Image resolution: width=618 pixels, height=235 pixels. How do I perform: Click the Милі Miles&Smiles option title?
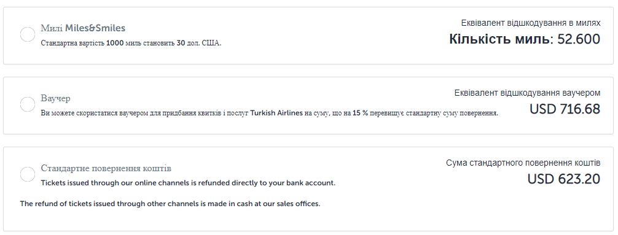[x=83, y=28]
